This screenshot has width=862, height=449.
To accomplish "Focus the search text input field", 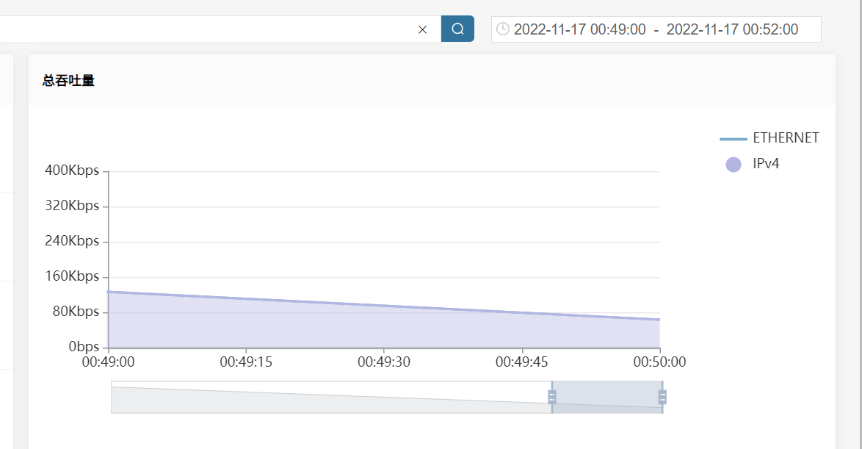I will tap(206, 29).
